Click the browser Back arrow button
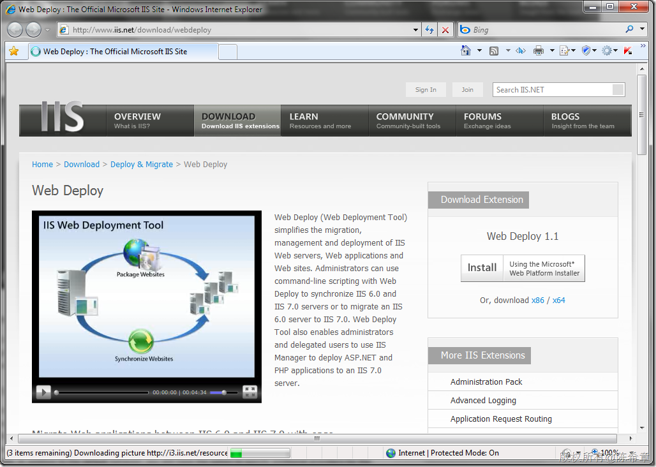Image resolution: width=656 pixels, height=467 pixels. coord(15,30)
